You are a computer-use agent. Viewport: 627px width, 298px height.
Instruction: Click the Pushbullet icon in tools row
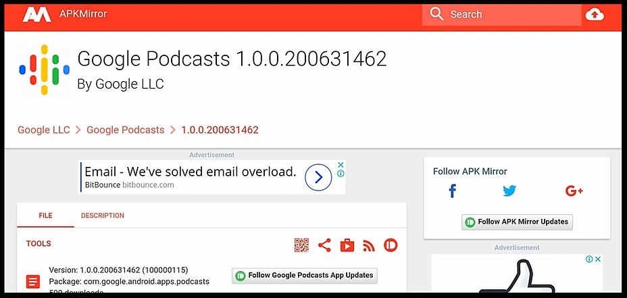391,245
